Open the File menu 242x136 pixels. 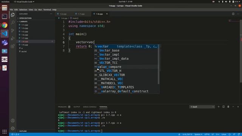[11, 10]
